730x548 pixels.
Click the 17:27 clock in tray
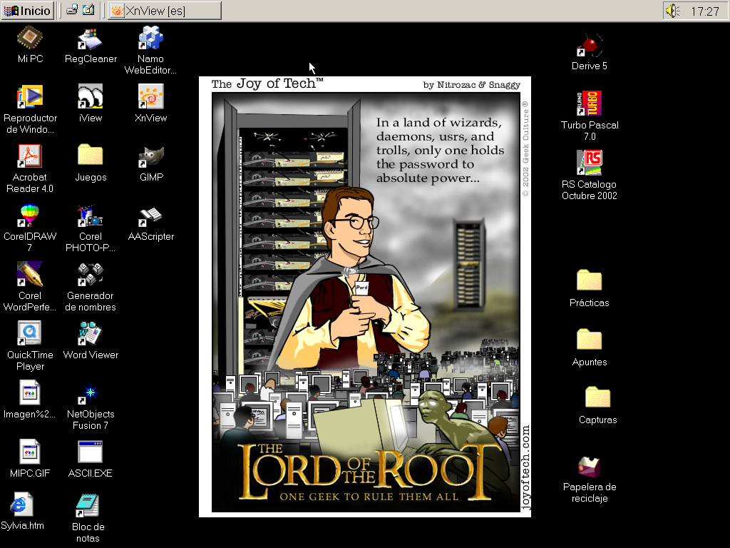[705, 11]
